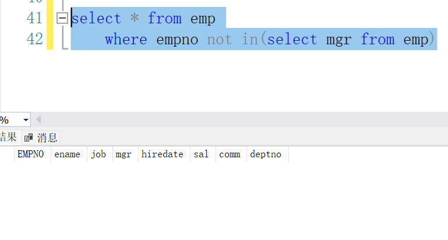Click the horizontal scrollbar left arrow
The height and width of the screenshot is (240, 448).
coord(38,119)
